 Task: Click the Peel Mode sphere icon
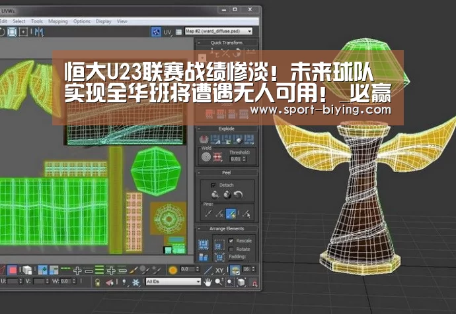tap(227, 195)
